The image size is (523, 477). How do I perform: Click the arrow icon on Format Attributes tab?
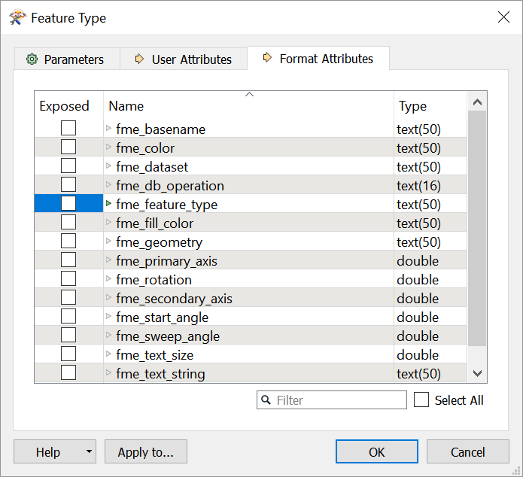click(x=267, y=57)
